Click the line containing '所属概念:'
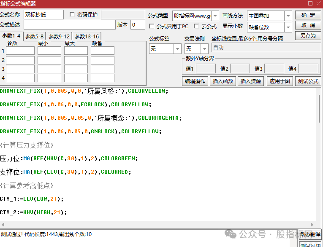The height and width of the screenshot is (247, 323). tap(91, 118)
